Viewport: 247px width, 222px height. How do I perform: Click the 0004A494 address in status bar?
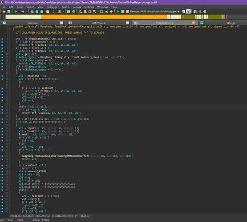point(16,216)
